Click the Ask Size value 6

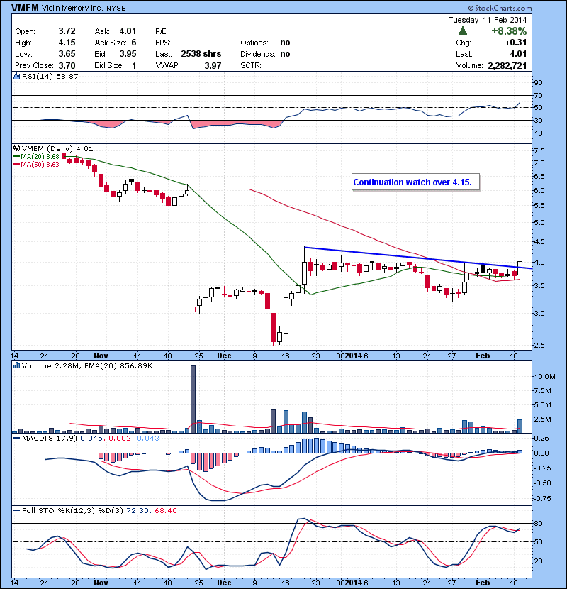click(x=134, y=43)
